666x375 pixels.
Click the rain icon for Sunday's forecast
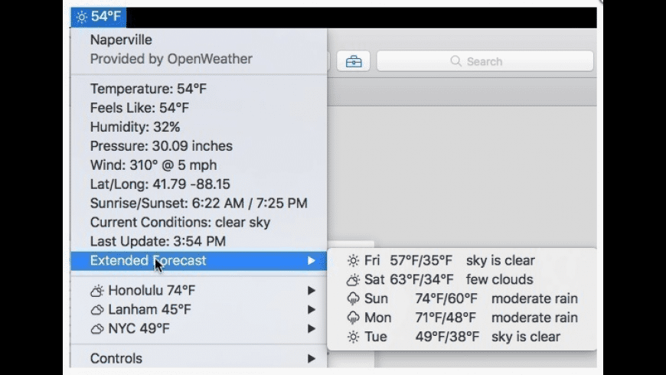(x=353, y=299)
